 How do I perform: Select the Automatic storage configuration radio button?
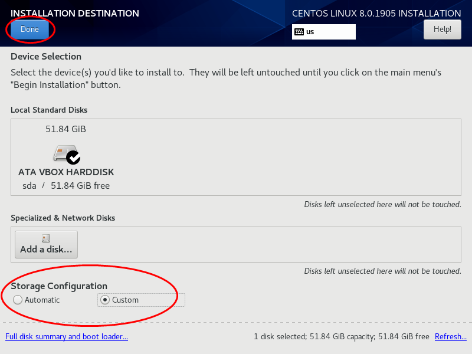coord(18,300)
